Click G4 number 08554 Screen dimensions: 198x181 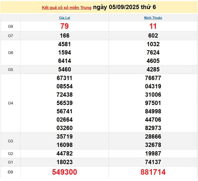65,86
